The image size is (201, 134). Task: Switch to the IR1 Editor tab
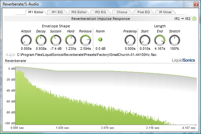[x=35, y=12]
